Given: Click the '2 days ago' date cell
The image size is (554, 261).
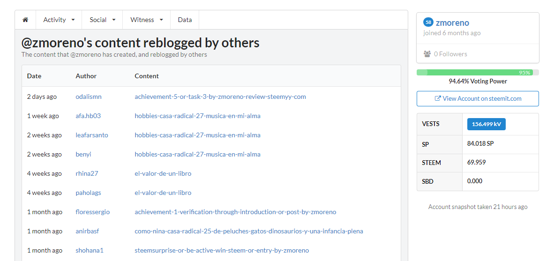Looking at the screenshot, I should [x=42, y=97].
